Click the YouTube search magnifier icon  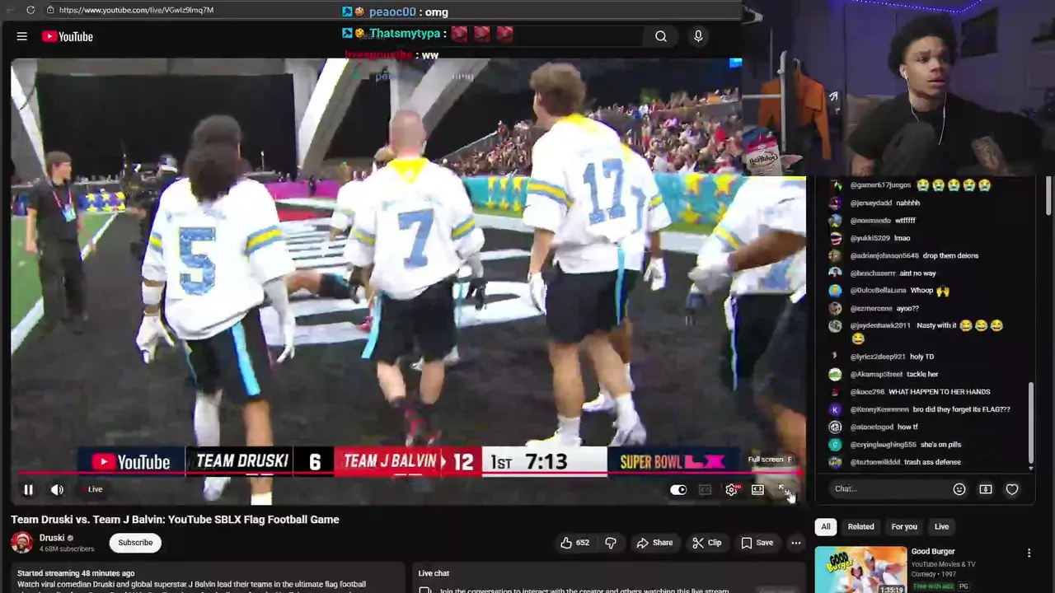point(661,36)
